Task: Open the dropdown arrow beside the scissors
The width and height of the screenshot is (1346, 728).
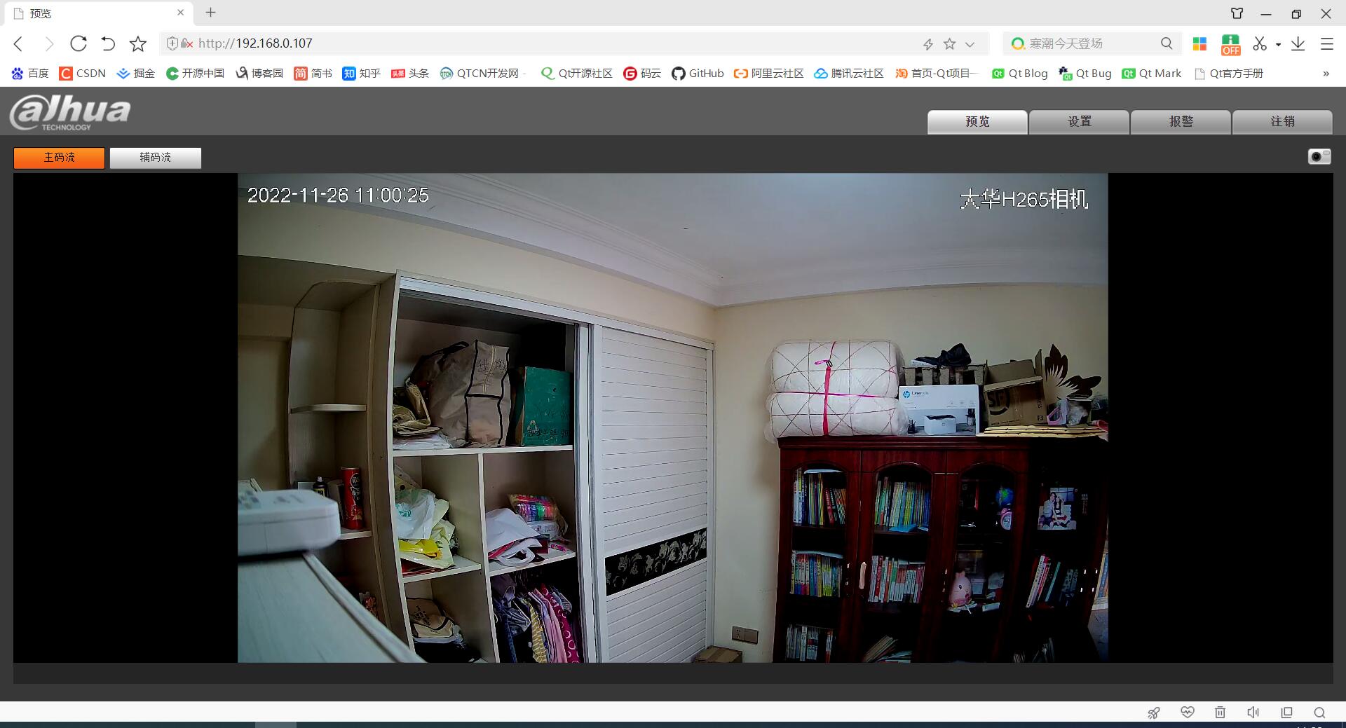Action: 1278,44
